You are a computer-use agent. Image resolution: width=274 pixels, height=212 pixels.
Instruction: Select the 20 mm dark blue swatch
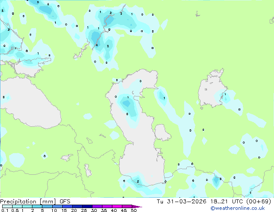pos(77,206)
